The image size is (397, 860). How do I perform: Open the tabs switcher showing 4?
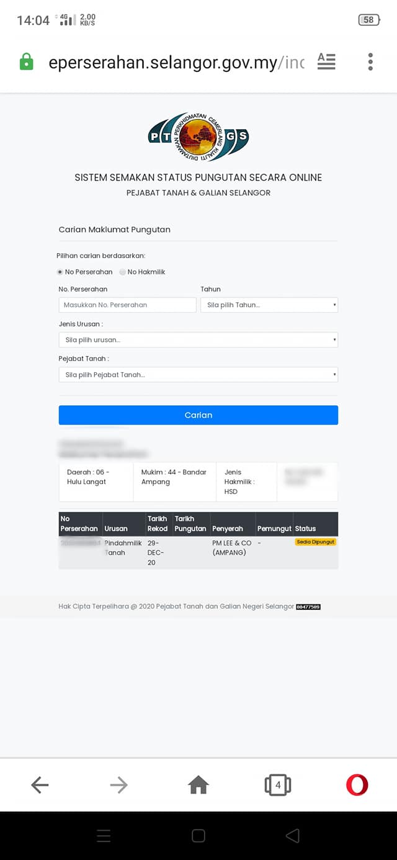(x=277, y=785)
